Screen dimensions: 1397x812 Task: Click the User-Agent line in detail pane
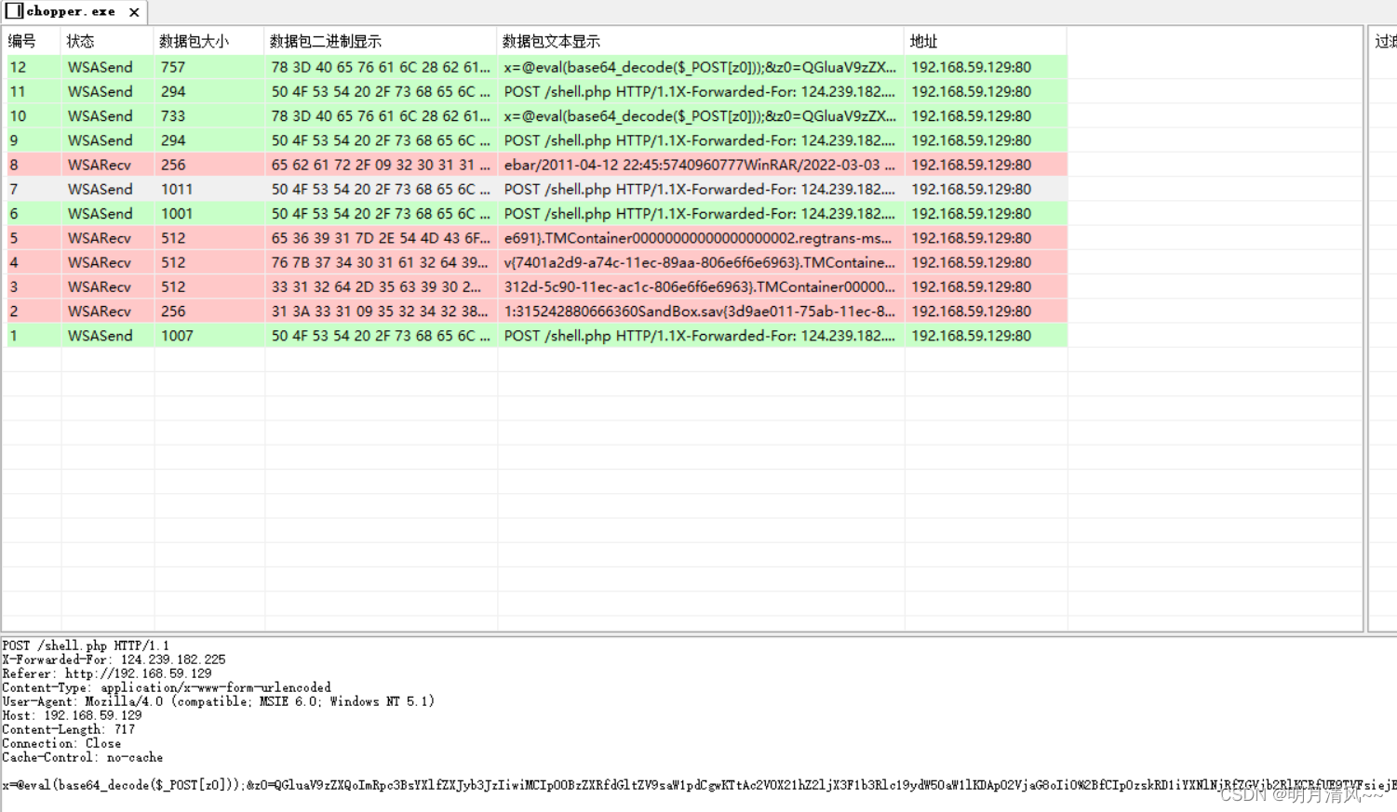[x=218, y=701]
